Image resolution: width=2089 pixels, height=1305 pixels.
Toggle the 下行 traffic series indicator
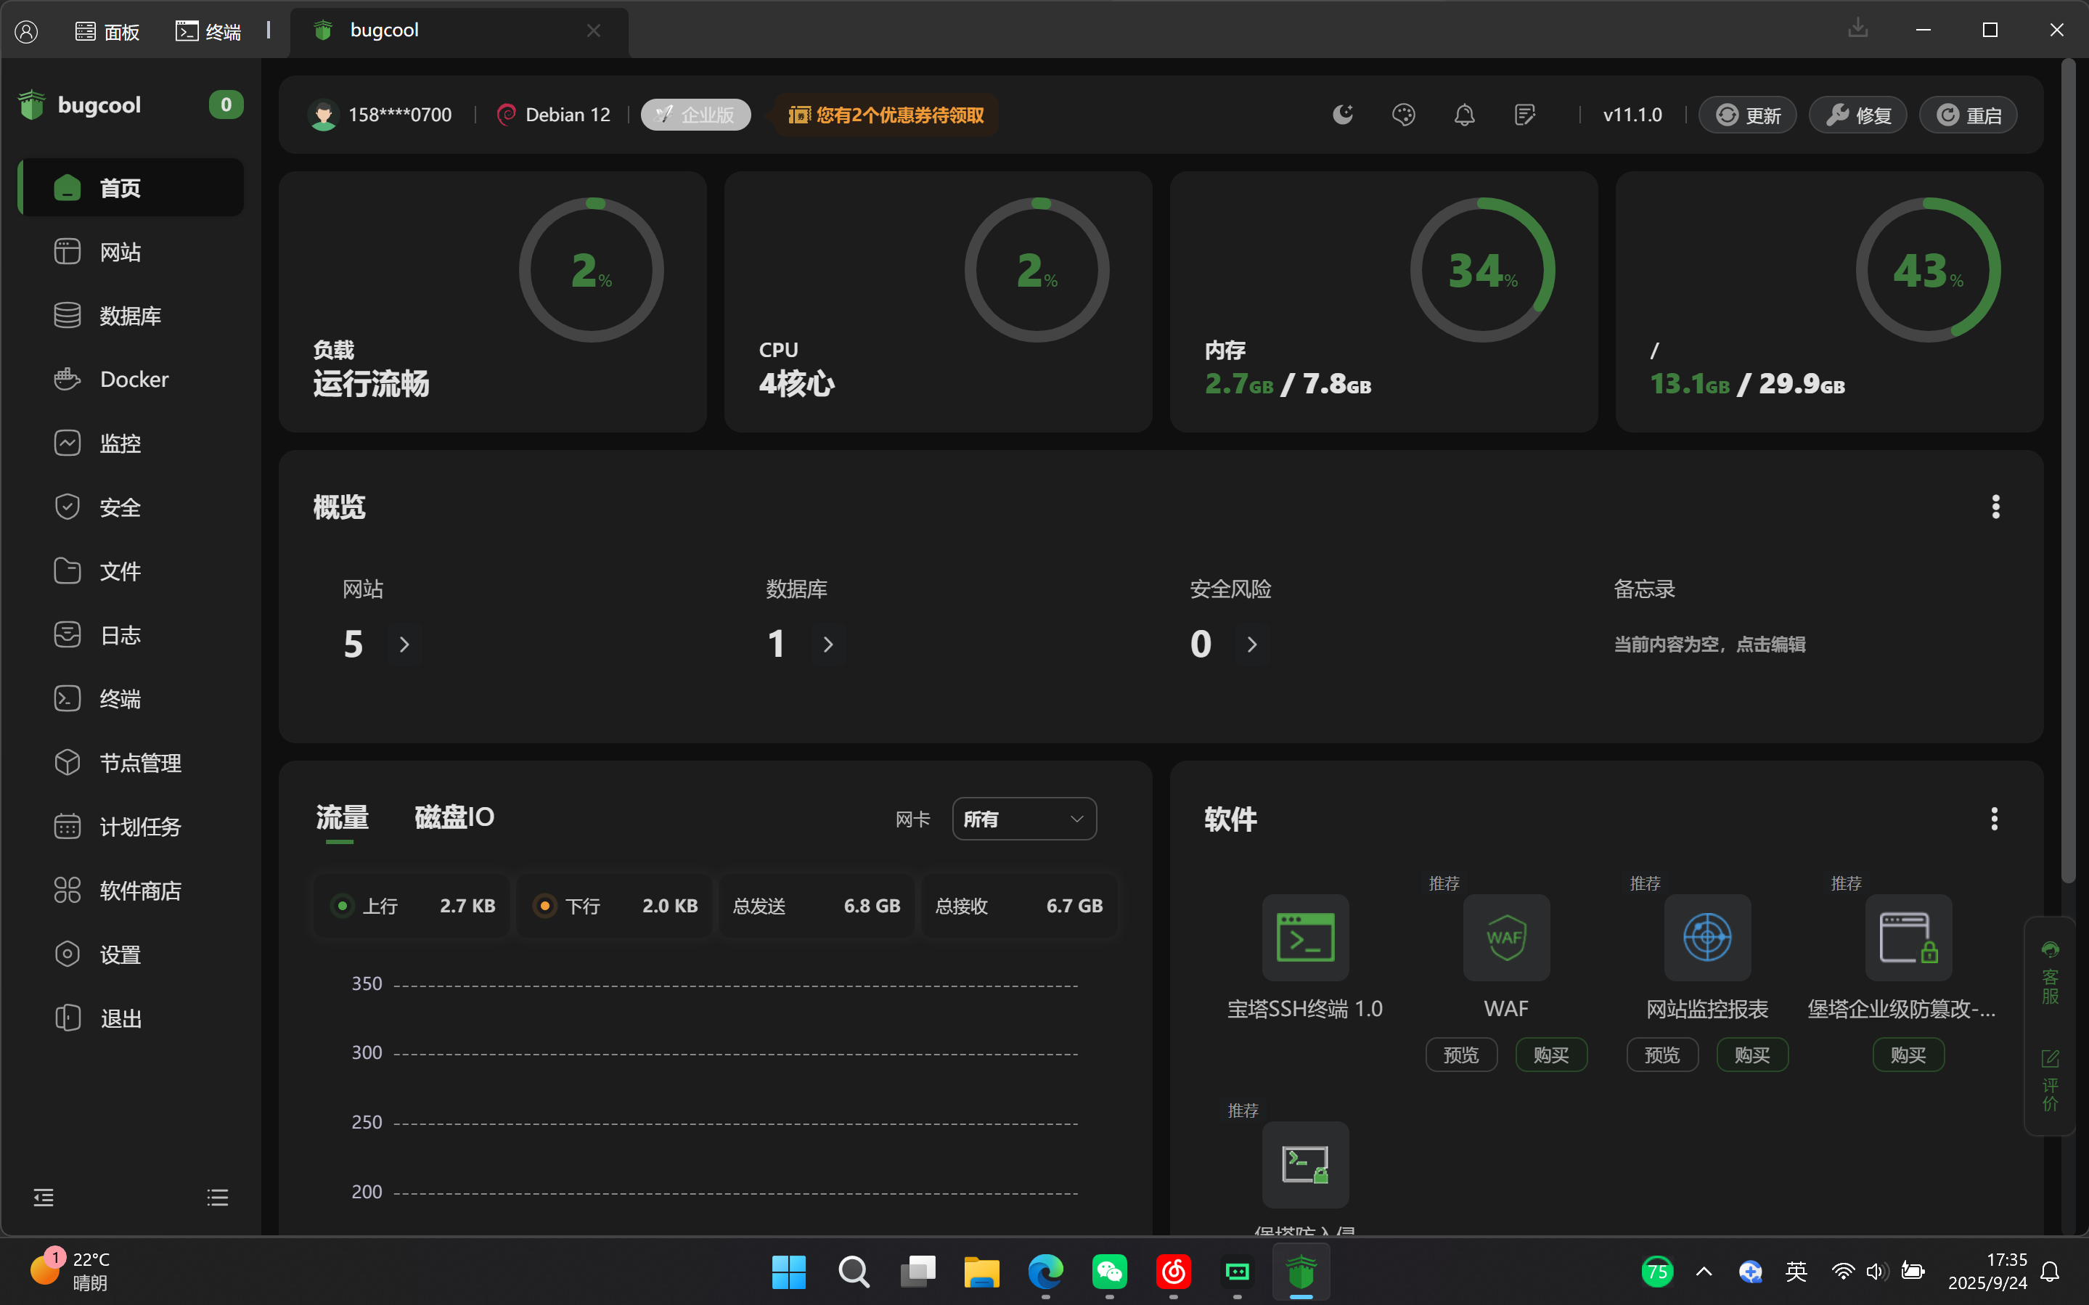click(544, 905)
